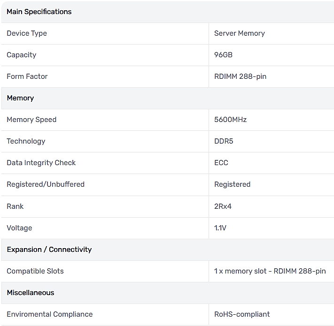Click the Expansion / Connectivity header
Screen dimensions: 334x326
[x=49, y=250]
